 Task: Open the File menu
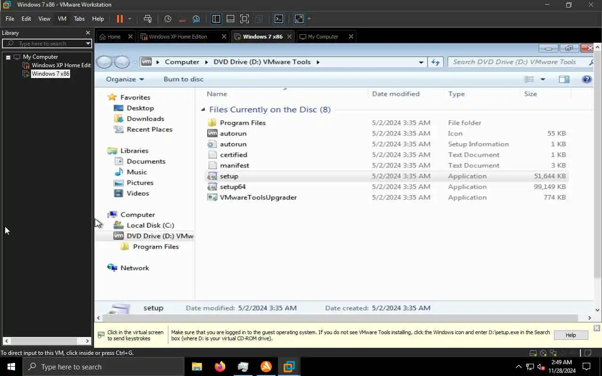point(10,19)
